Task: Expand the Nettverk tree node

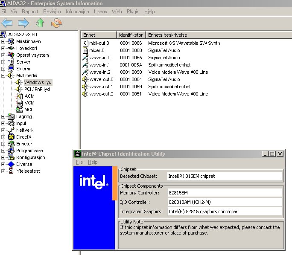Action: [x=3, y=130]
